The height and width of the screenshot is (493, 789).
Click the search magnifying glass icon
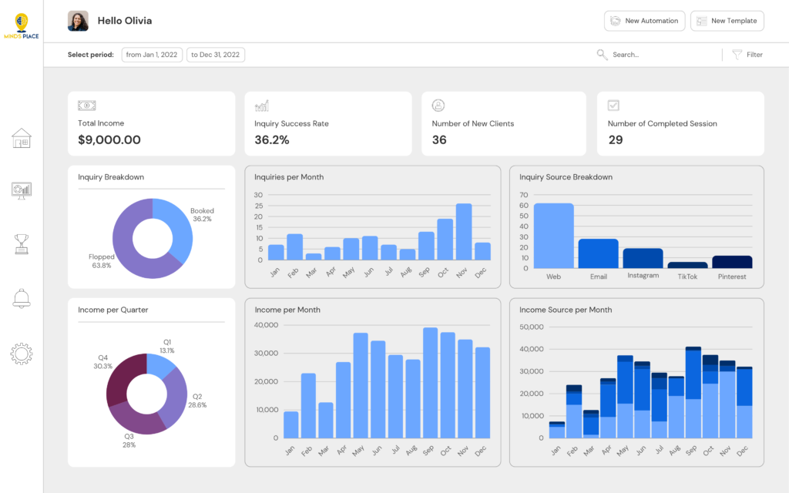click(x=602, y=55)
